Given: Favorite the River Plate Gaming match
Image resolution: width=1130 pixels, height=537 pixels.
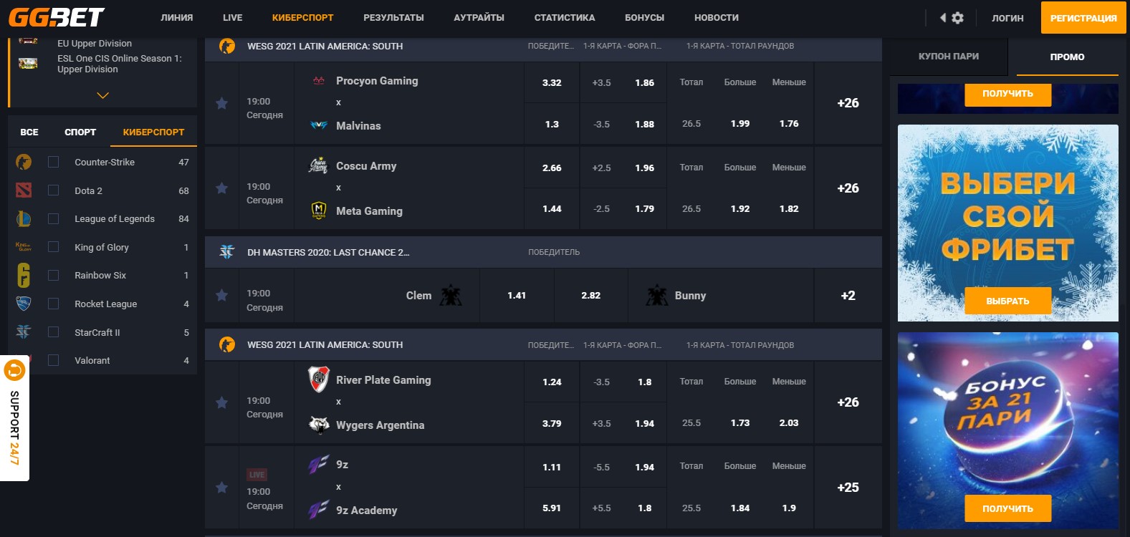Looking at the screenshot, I should (x=222, y=403).
